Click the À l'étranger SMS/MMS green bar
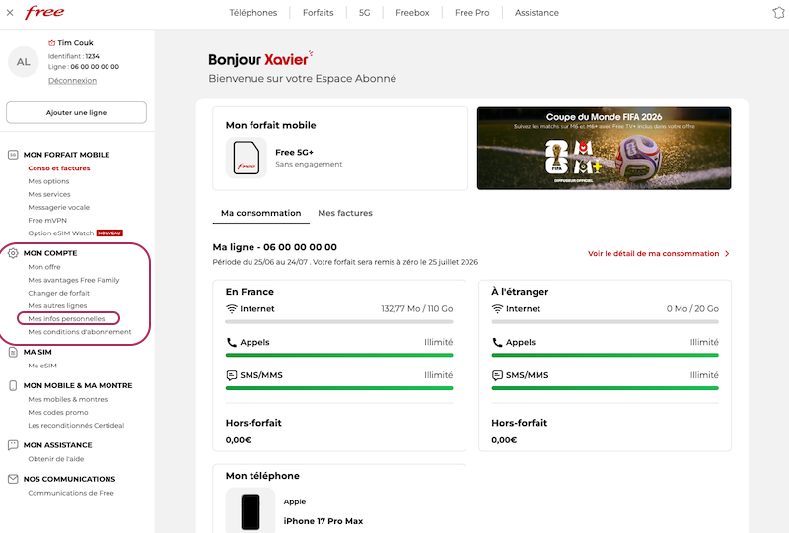This screenshot has width=789, height=533. tap(605, 388)
